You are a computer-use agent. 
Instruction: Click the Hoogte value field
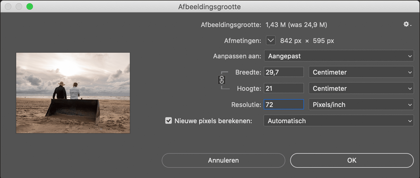[284, 88]
